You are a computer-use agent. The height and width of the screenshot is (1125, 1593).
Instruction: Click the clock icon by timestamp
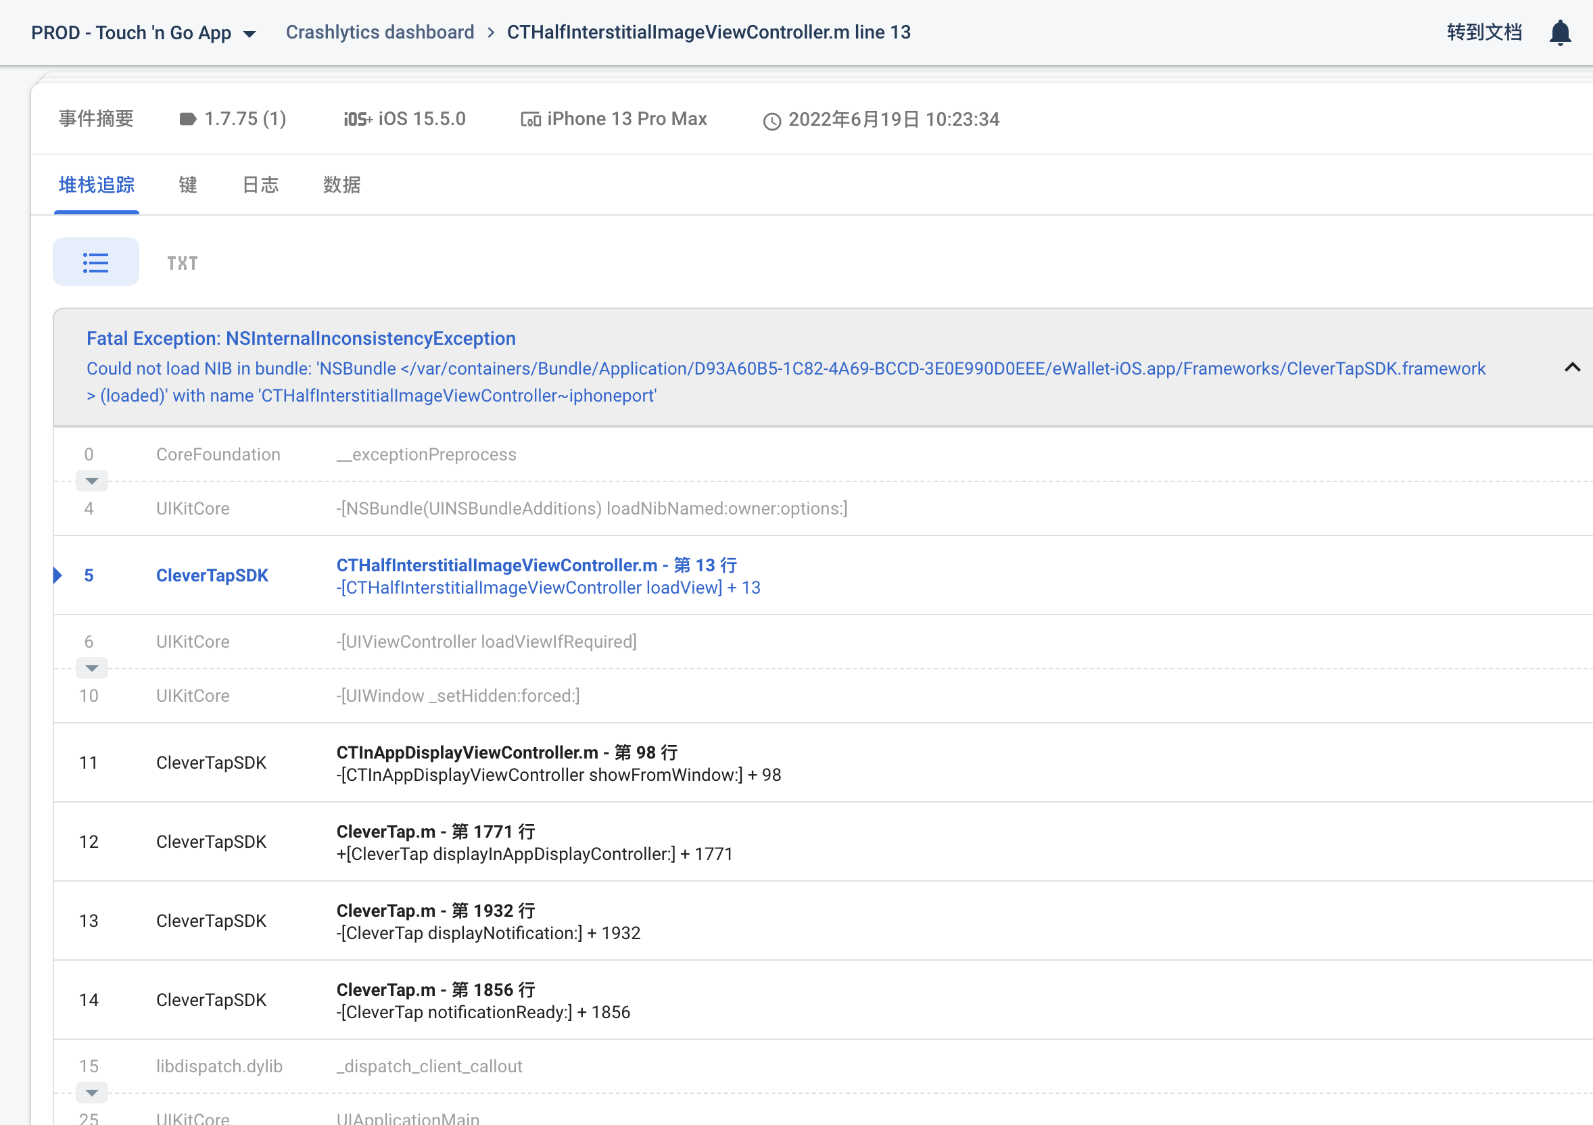click(x=771, y=122)
